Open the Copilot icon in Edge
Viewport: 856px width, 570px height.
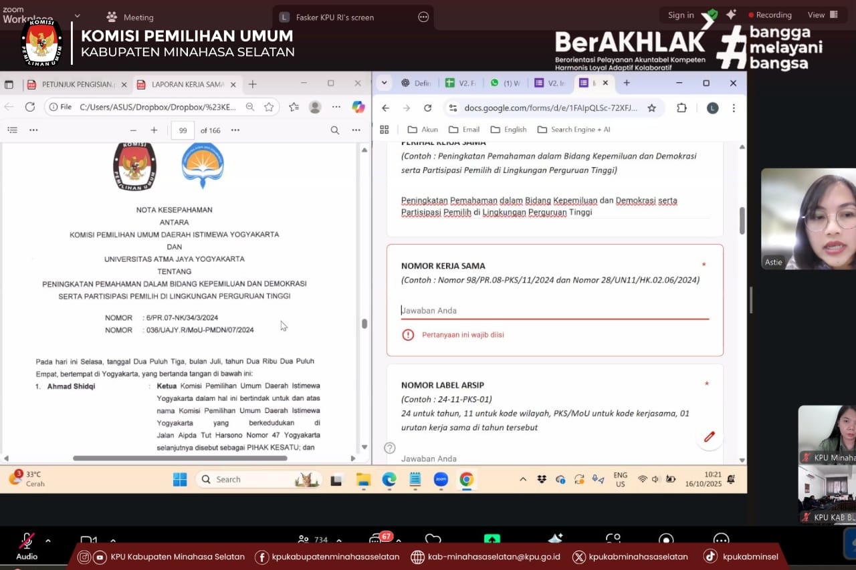click(x=358, y=107)
